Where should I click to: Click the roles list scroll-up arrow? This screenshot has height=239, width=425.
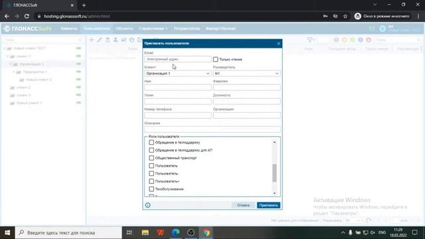274,142
